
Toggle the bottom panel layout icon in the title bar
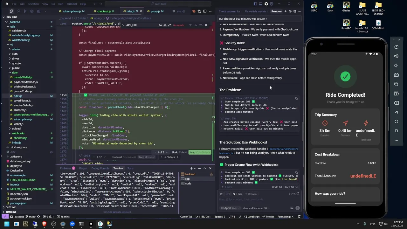(260, 4)
